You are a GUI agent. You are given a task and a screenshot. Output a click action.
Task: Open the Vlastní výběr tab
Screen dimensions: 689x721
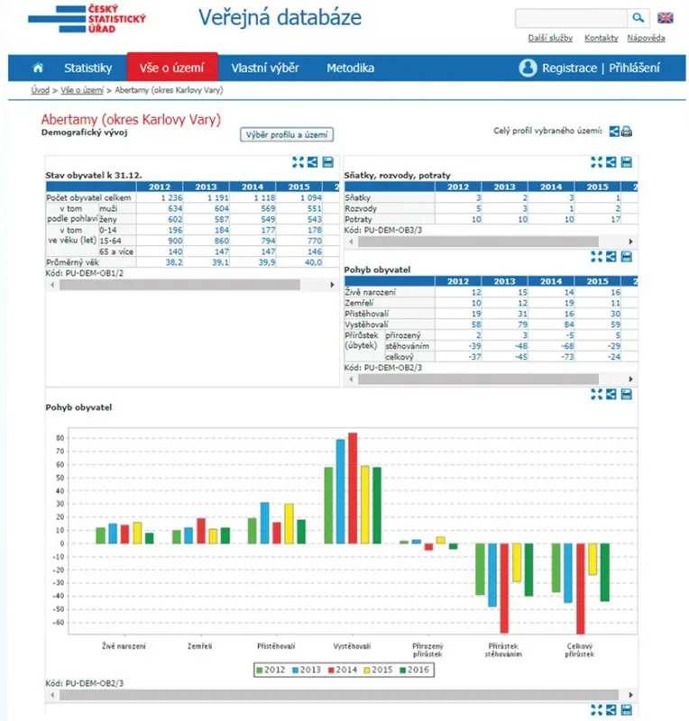(x=265, y=68)
